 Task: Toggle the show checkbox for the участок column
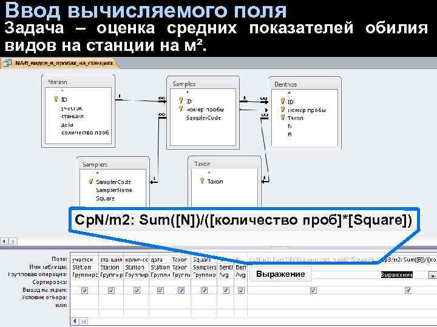84,290
